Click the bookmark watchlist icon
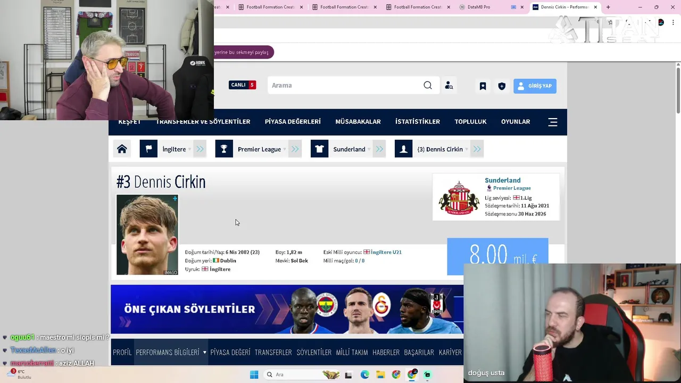Screen dimensions: 681x383 [483, 86]
